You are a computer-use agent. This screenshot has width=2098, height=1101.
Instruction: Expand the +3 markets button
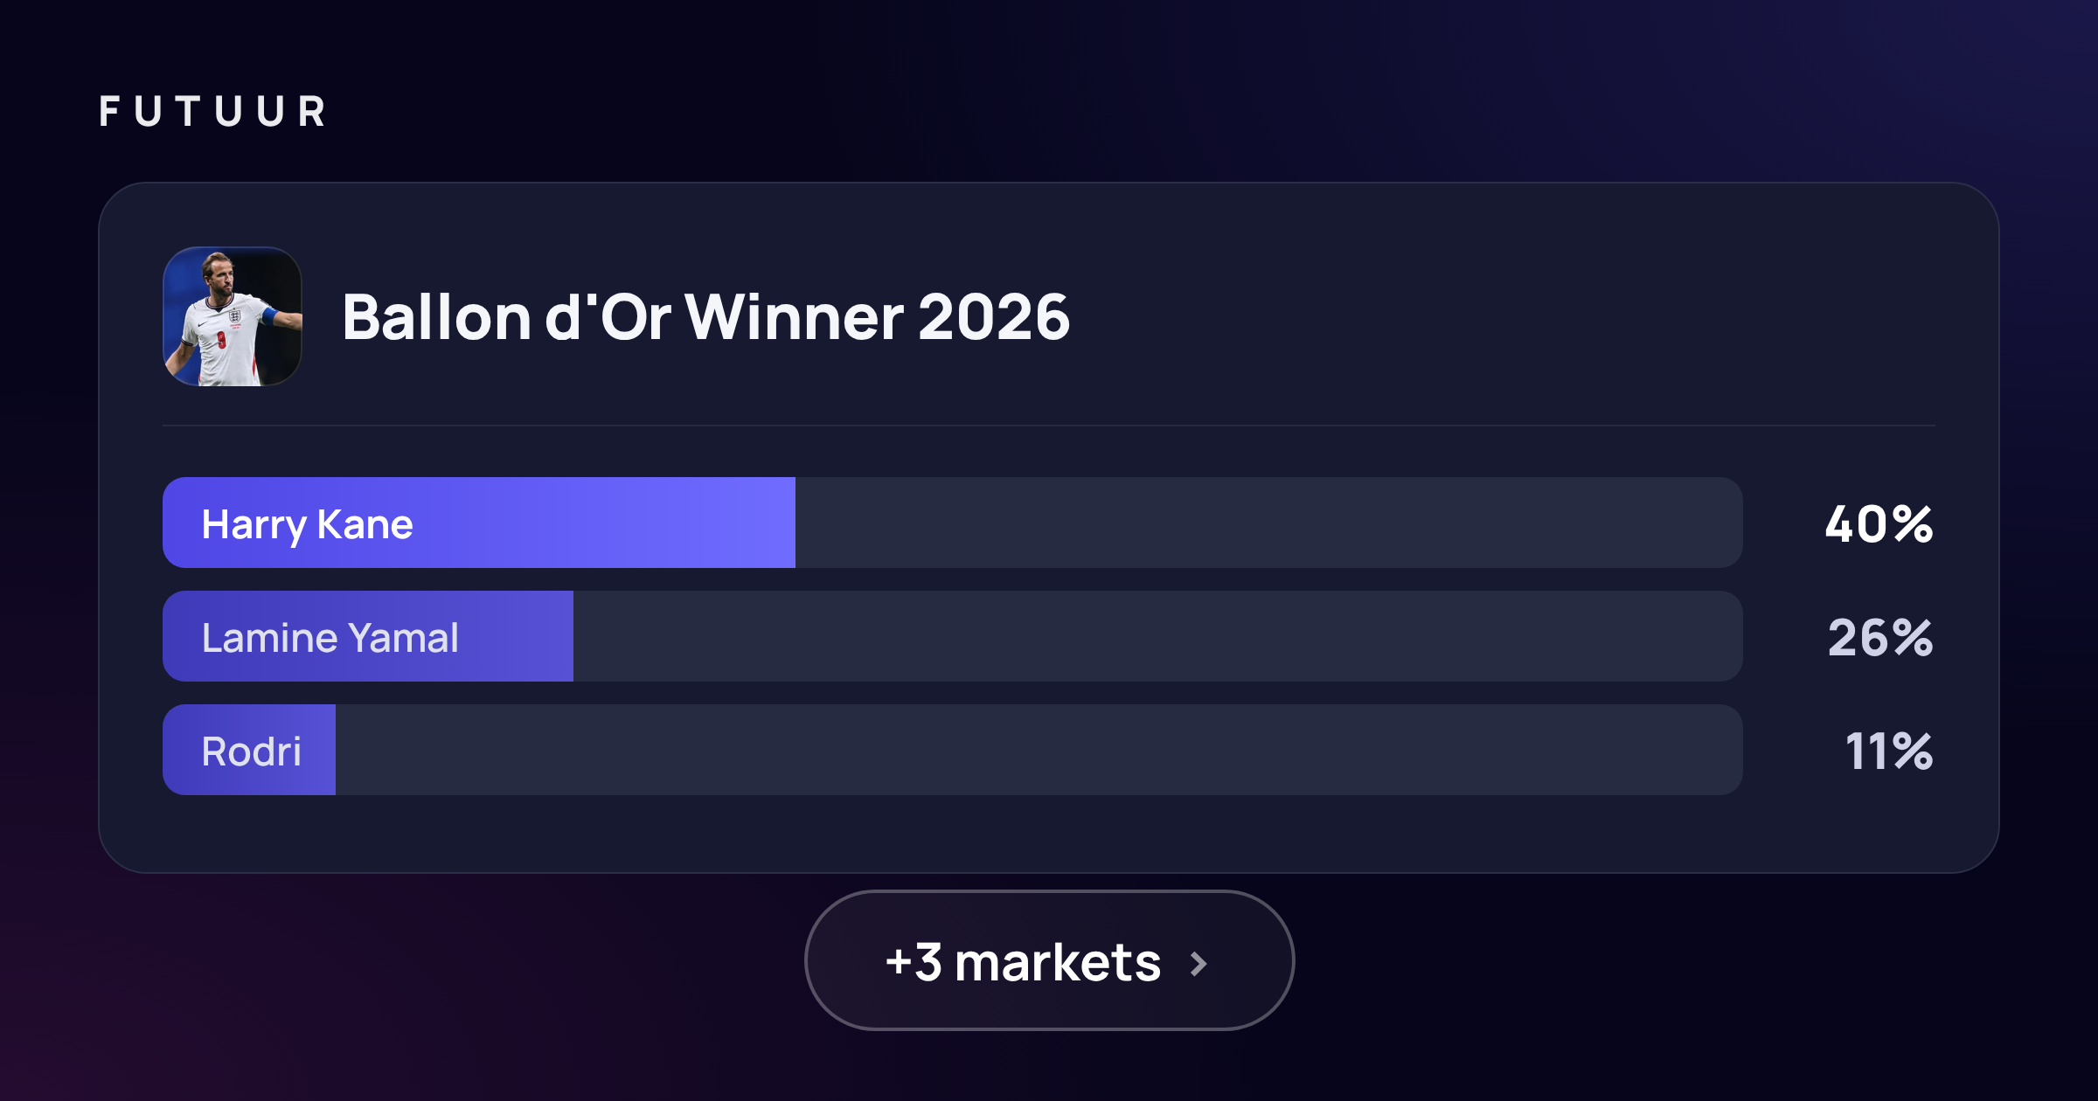coord(1049,960)
